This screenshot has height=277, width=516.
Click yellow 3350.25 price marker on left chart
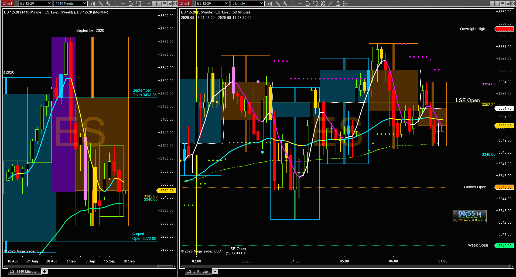(x=166, y=191)
